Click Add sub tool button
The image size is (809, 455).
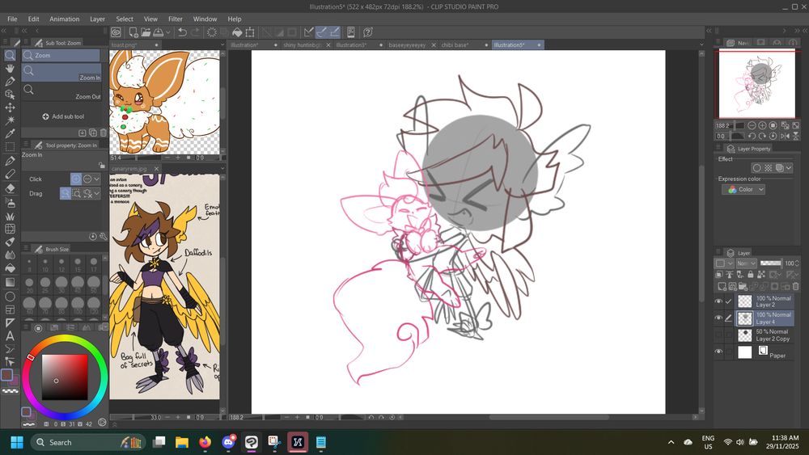point(63,116)
